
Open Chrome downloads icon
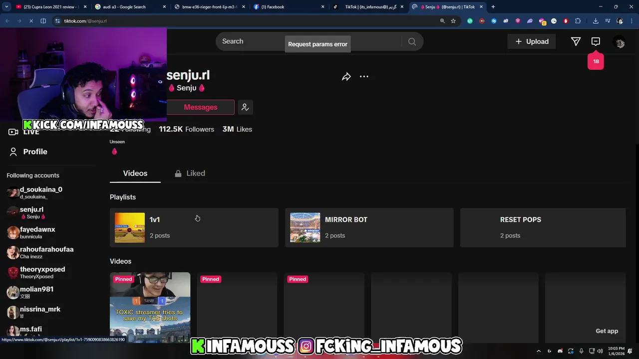pos(596,21)
